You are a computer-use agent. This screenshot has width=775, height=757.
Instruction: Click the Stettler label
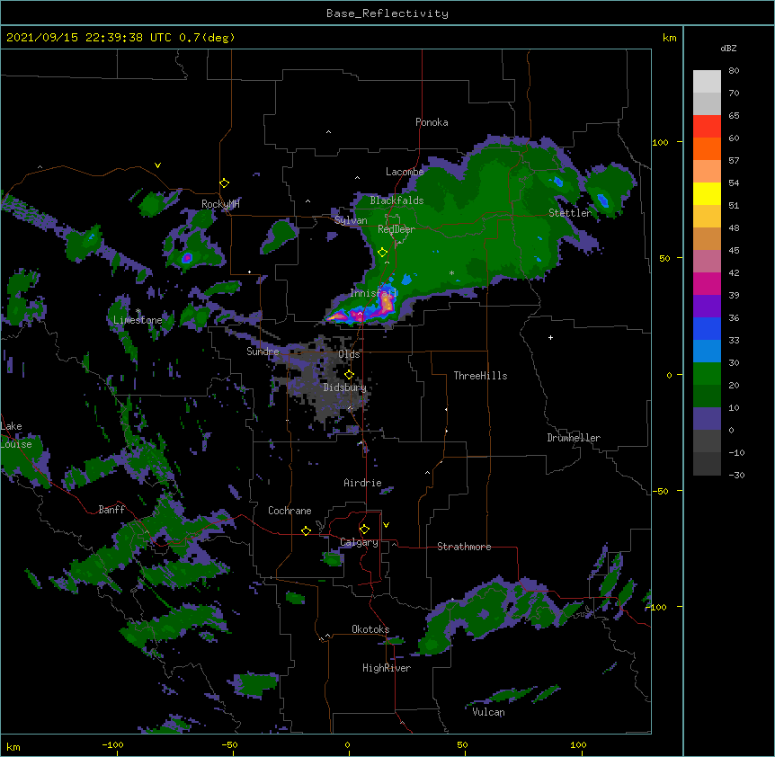coord(570,213)
